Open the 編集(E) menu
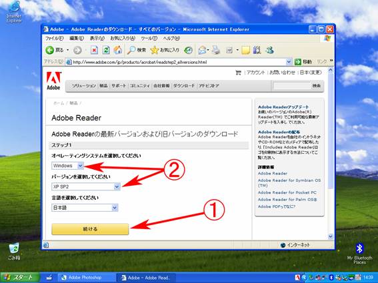Image resolution: width=378 pixels, height=283 pixels. [77, 39]
